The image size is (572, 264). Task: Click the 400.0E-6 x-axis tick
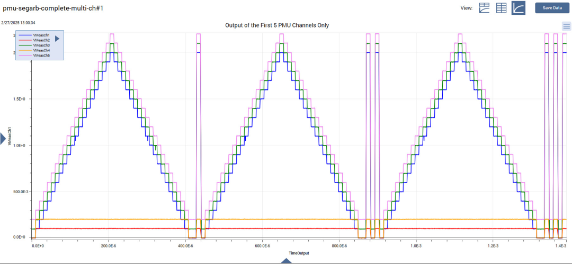coord(185,246)
